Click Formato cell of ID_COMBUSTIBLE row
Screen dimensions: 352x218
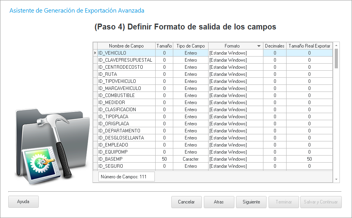[x=235, y=95]
